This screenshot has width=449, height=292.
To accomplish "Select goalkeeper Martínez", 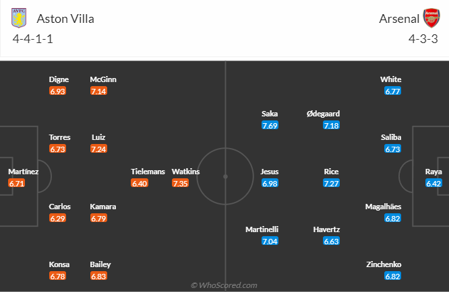I will click(23, 172).
